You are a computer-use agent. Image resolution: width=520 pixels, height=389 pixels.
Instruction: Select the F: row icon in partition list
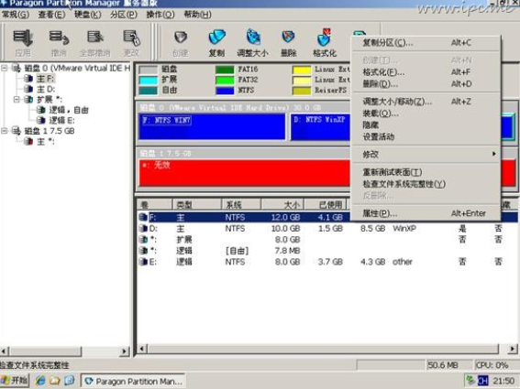[143, 217]
